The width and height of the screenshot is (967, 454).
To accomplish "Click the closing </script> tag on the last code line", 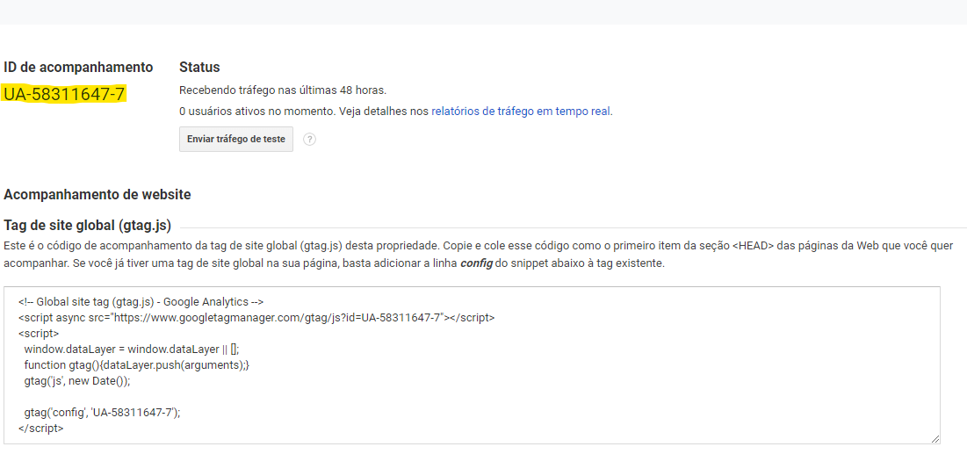I will point(40,428).
